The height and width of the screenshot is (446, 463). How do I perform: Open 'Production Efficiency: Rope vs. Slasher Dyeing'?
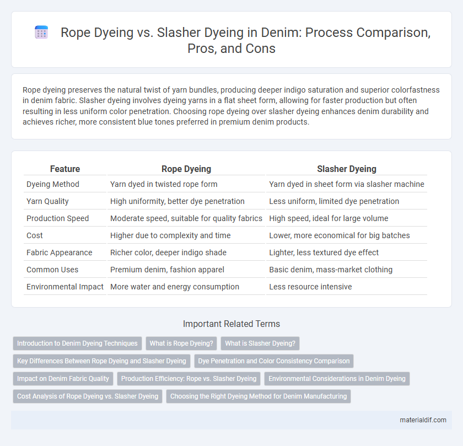189,379
